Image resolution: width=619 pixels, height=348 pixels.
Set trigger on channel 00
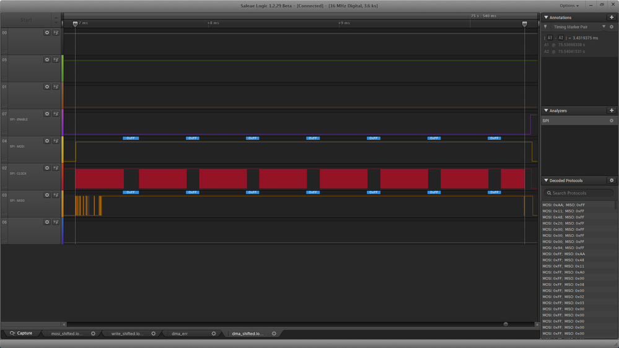pos(56,33)
